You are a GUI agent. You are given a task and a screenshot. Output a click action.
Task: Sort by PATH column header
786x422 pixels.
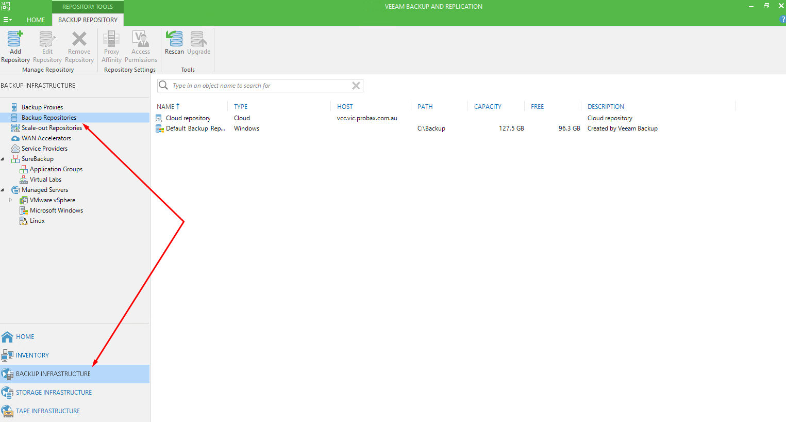425,107
